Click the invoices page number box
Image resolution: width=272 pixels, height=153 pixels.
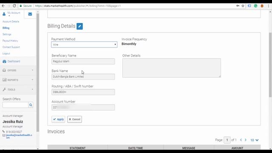pyautogui.click(x=227, y=140)
